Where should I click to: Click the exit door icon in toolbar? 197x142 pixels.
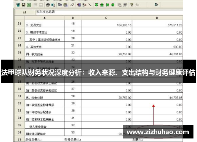pyautogui.click(x=156, y=5)
